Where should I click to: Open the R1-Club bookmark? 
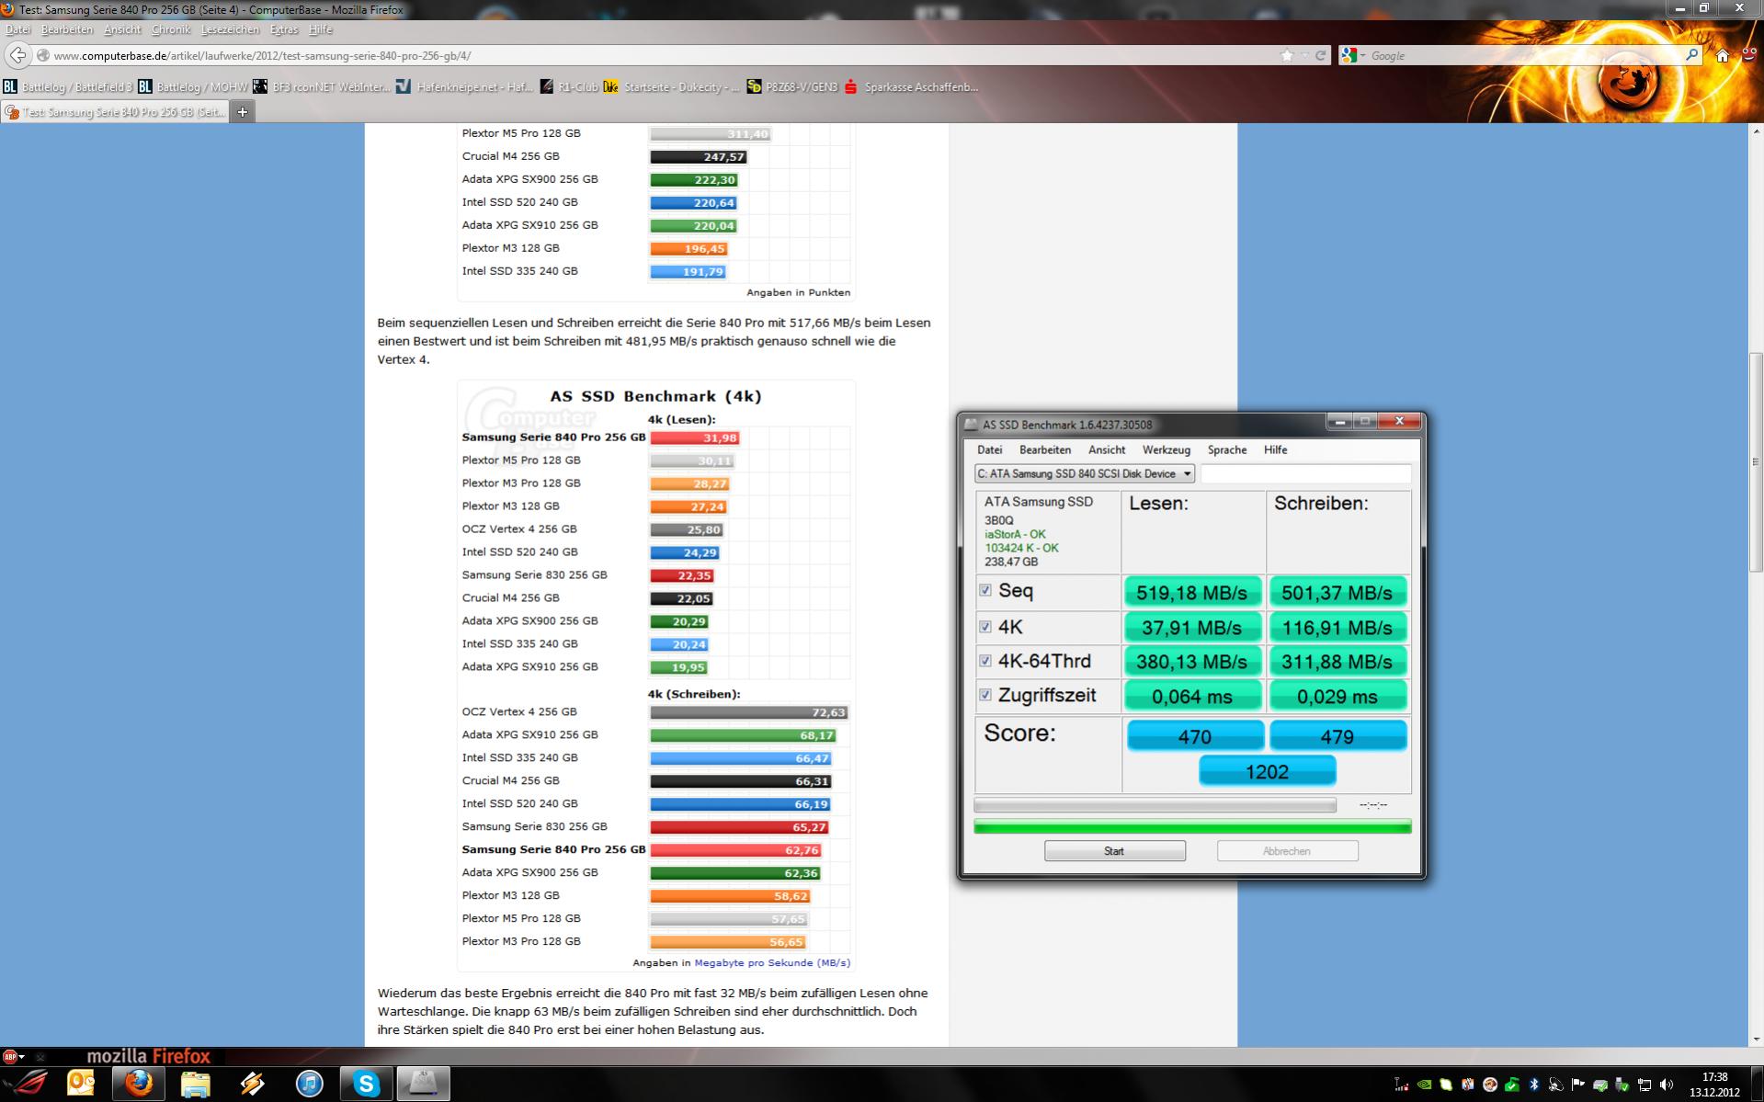569,87
